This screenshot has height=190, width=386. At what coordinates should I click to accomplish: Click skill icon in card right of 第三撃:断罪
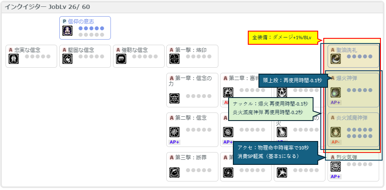coord(228,173)
